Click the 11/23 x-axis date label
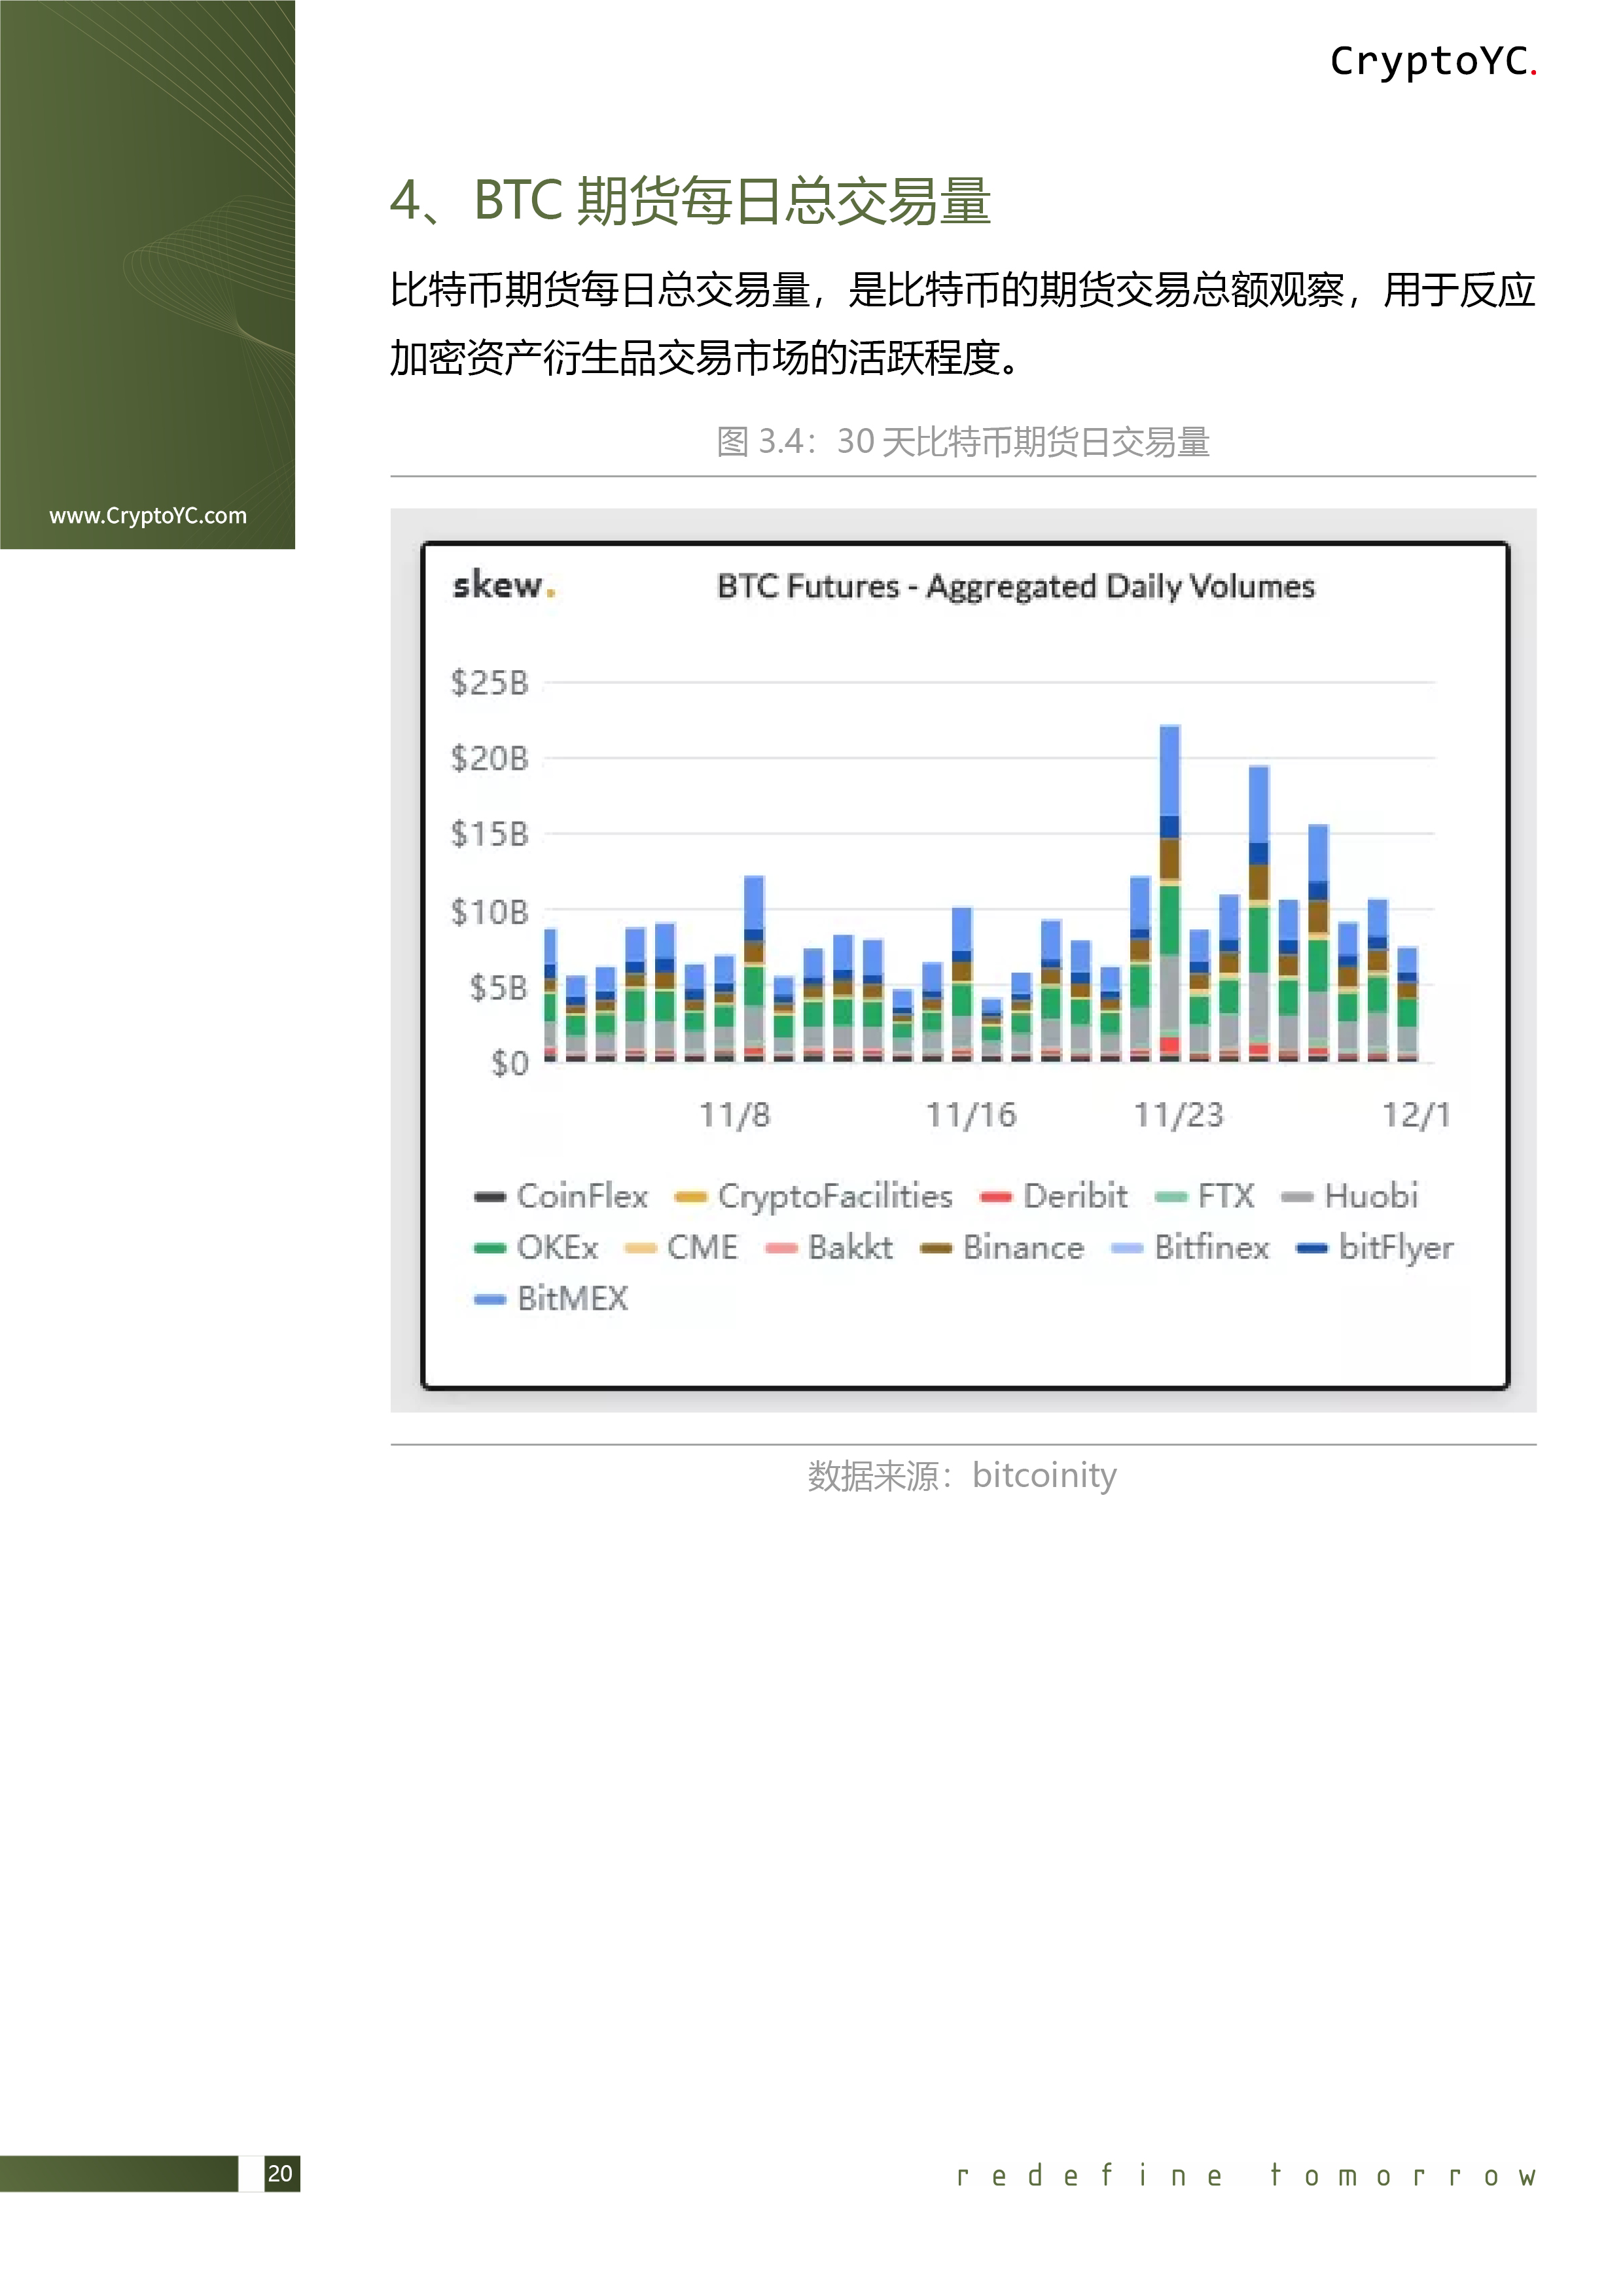The width and height of the screenshot is (1623, 2296). pyautogui.click(x=1179, y=1115)
